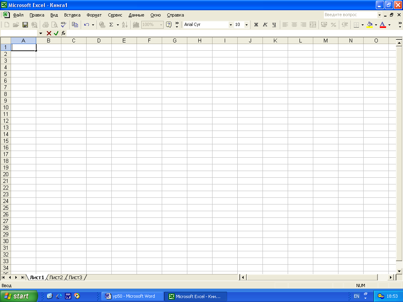
Task: Toggle Center alignment
Action: (294, 25)
